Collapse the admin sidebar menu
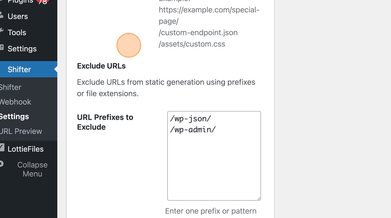 (x=32, y=169)
